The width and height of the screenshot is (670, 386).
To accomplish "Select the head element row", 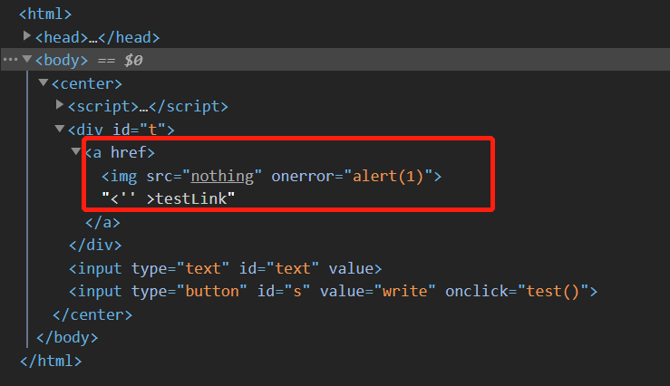I will tap(97, 37).
